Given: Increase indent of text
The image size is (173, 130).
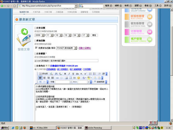Looking at the screenshot, I should pos(104,74).
